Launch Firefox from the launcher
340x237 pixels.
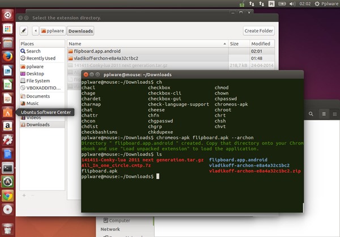7,57
